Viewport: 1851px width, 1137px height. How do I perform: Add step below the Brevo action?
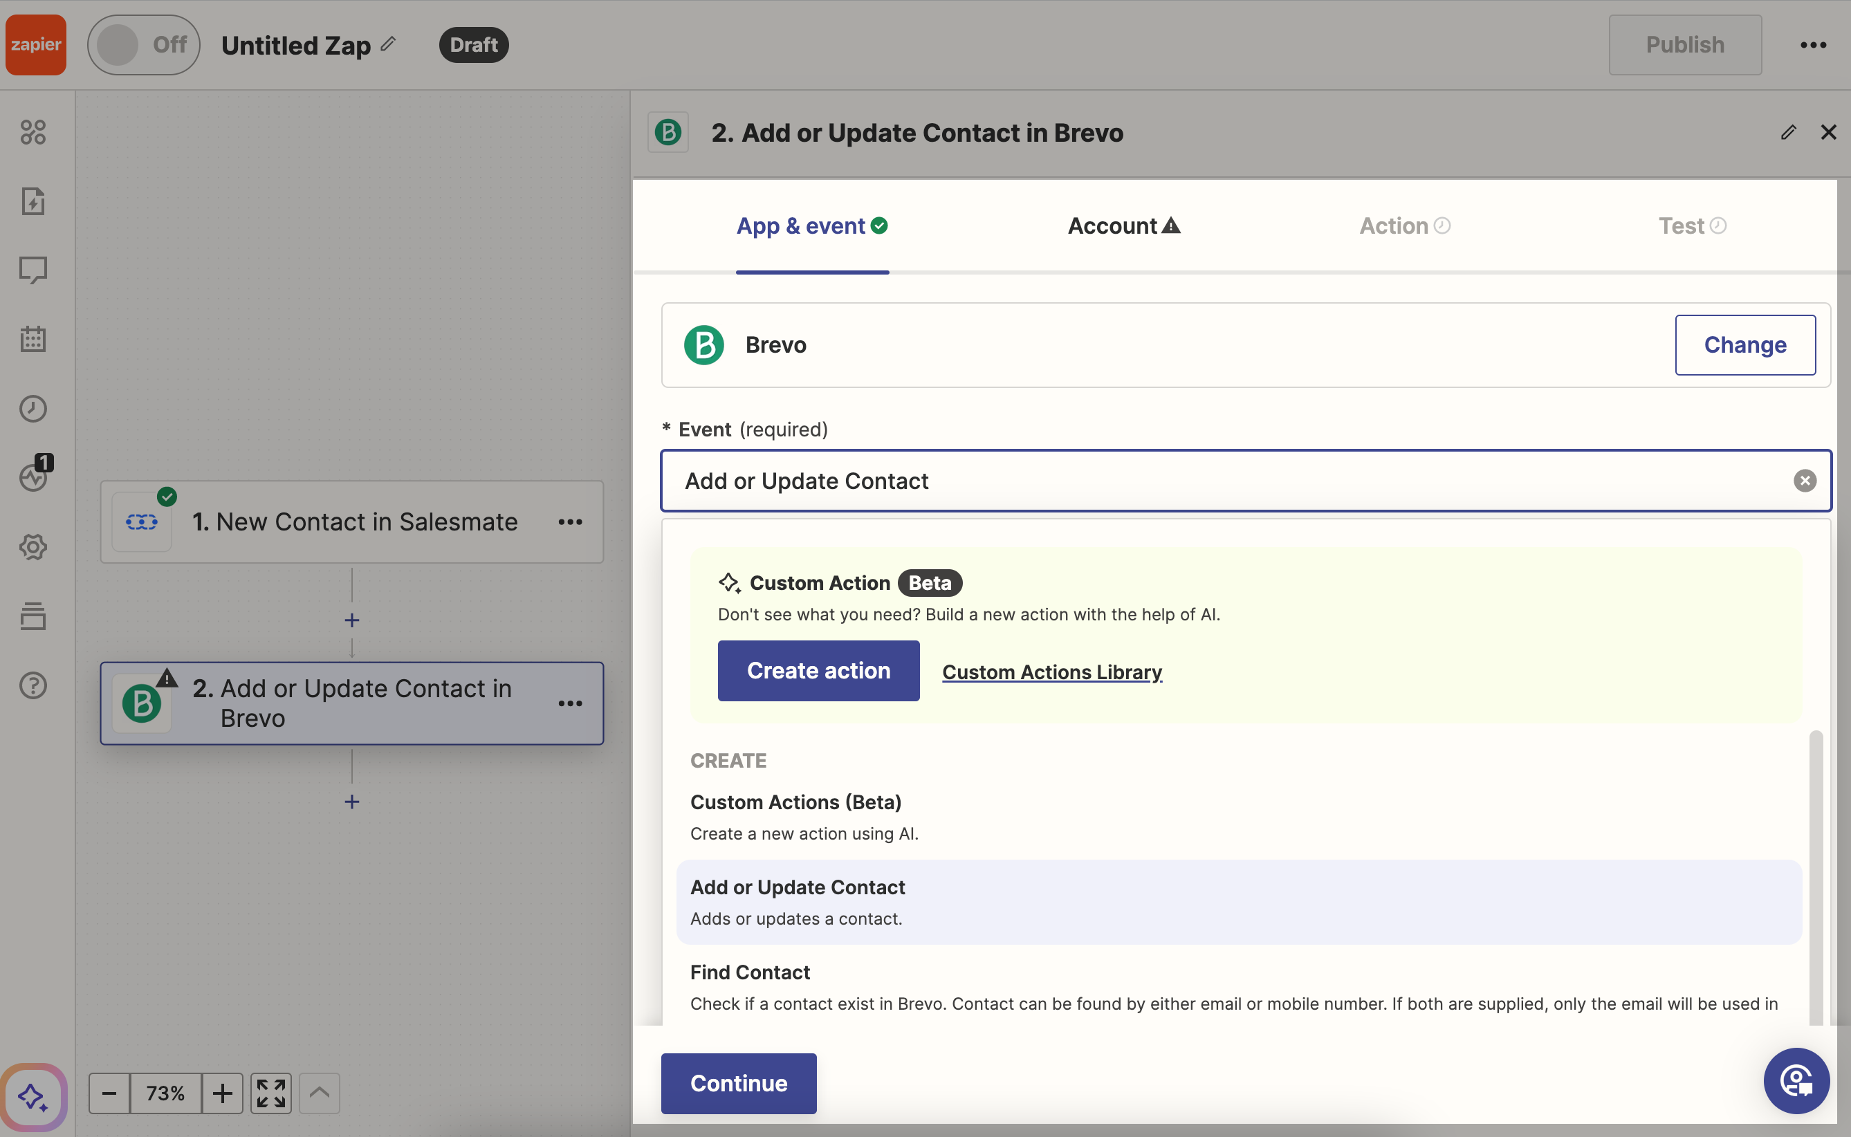[352, 802]
